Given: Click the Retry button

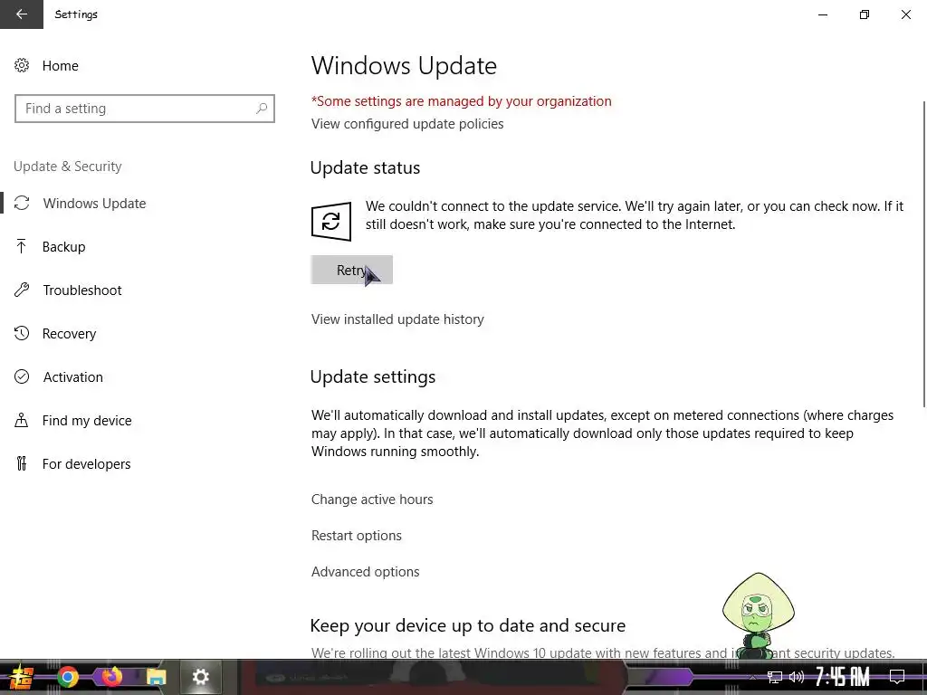Looking at the screenshot, I should click(x=352, y=270).
